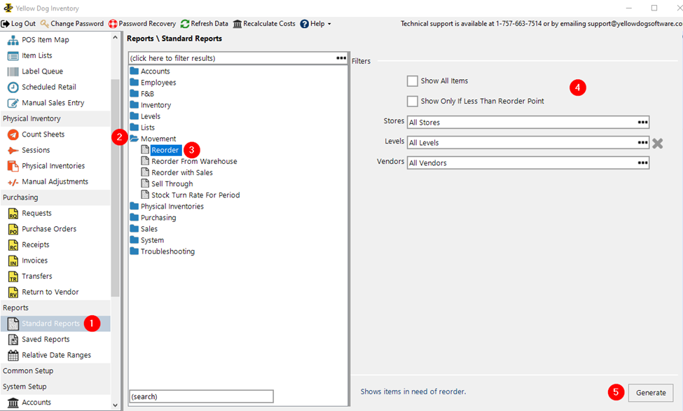Expand the Purchasing report folder
Viewport: 683px width, 411px height.
[134, 217]
